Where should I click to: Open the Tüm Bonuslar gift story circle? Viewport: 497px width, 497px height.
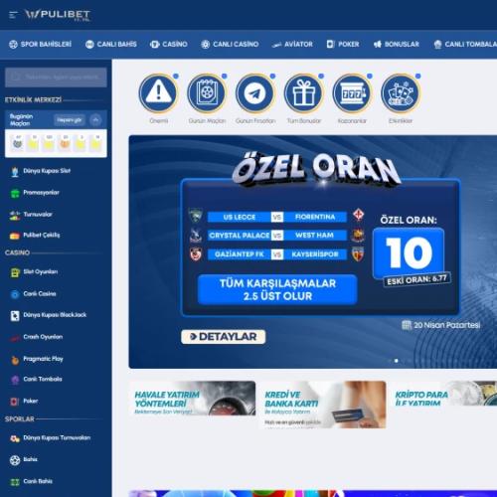303,93
